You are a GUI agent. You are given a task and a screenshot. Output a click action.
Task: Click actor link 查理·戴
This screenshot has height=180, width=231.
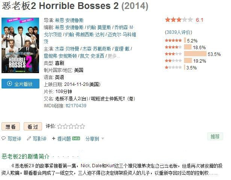(122, 49)
